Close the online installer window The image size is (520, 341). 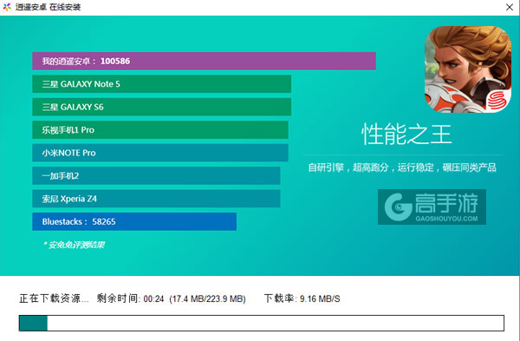pyautogui.click(x=510, y=7)
